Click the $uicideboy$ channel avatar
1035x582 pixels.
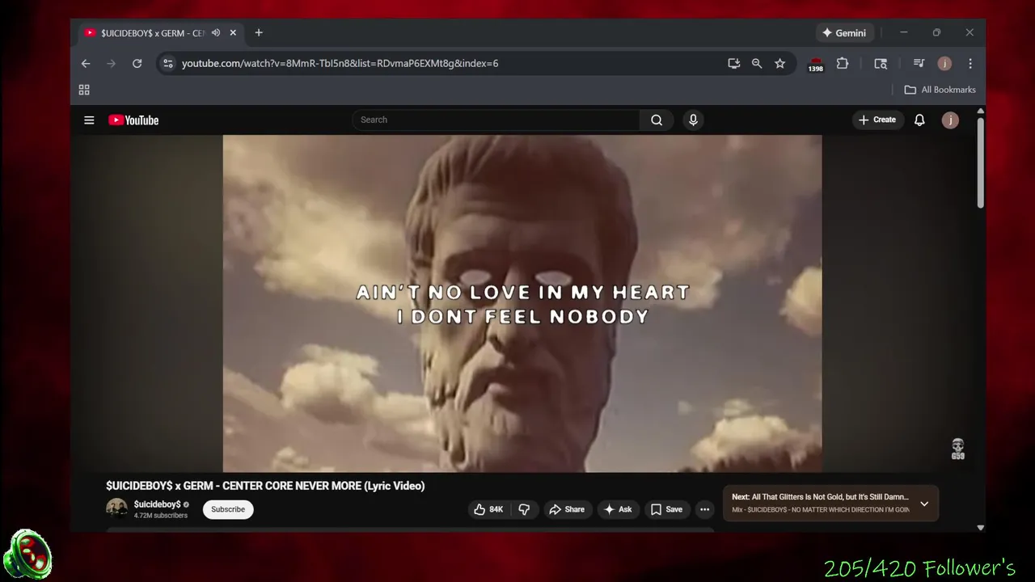coord(116,508)
